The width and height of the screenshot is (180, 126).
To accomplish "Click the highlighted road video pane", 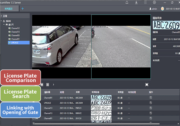I will click(x=121, y=46).
